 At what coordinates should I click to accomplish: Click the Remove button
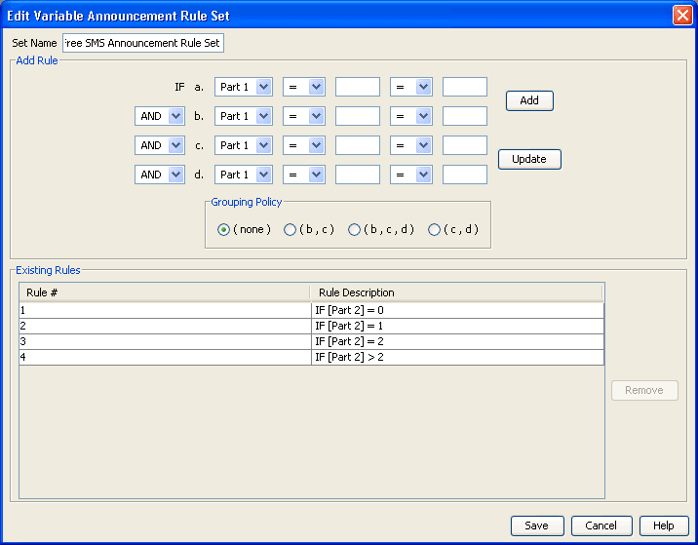[644, 391]
